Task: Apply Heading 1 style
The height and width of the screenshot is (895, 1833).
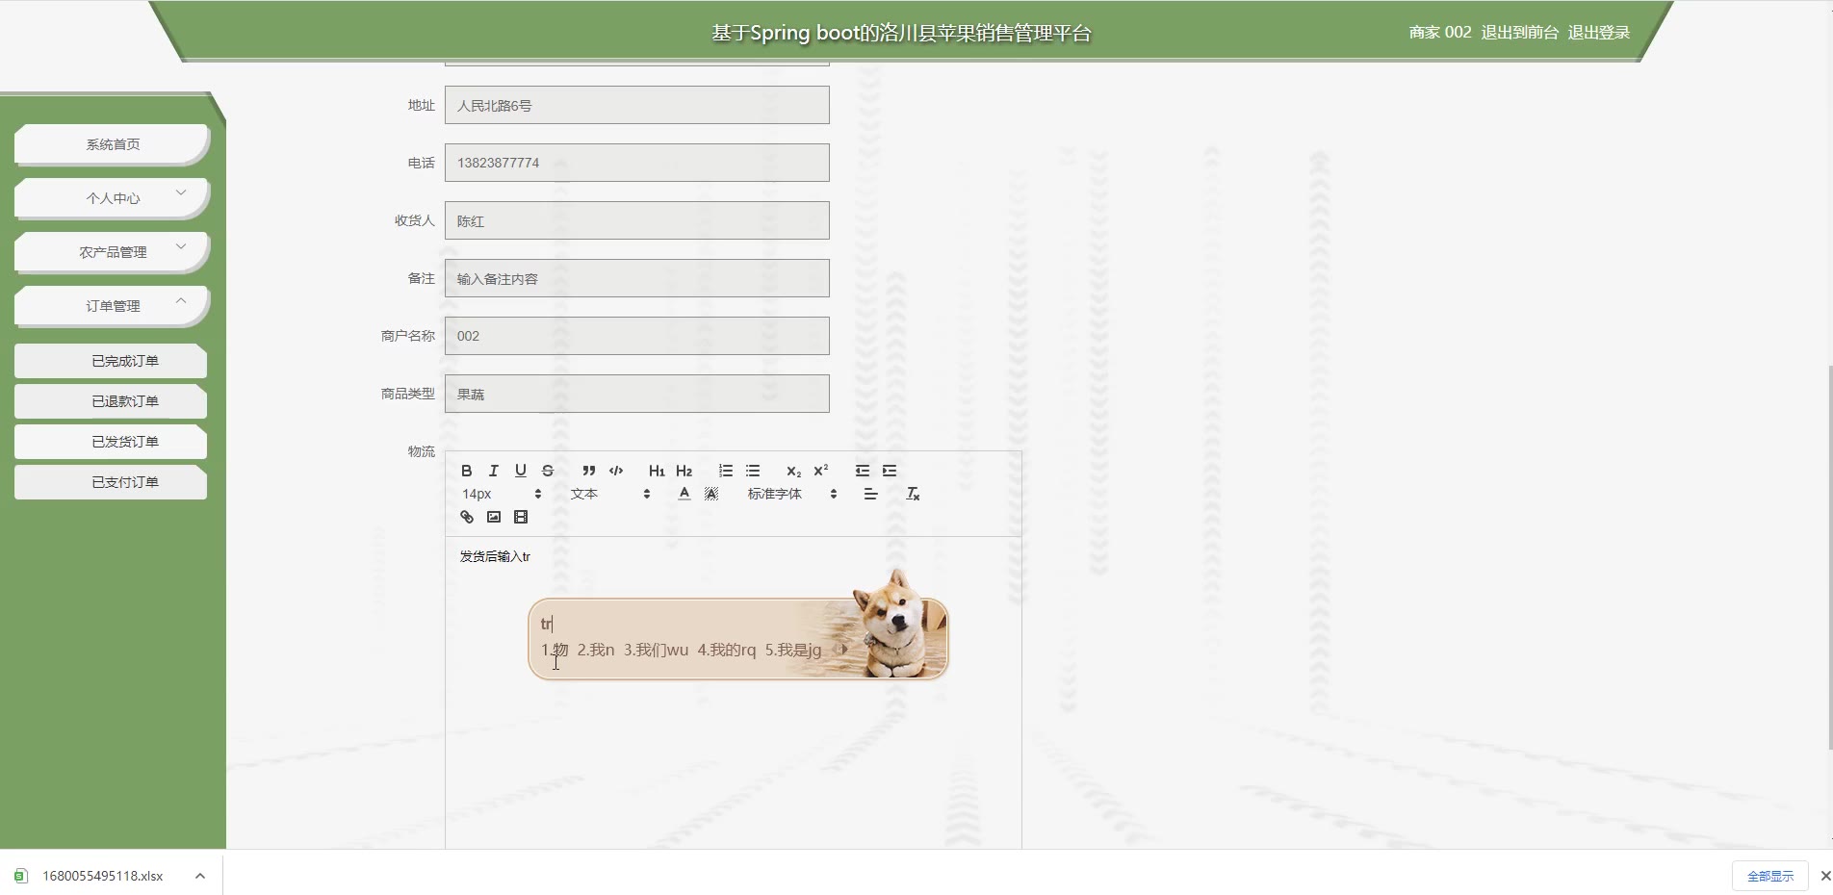Action: click(657, 471)
